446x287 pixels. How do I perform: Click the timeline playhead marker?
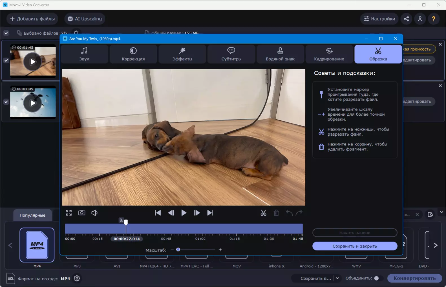pyautogui.click(x=126, y=222)
